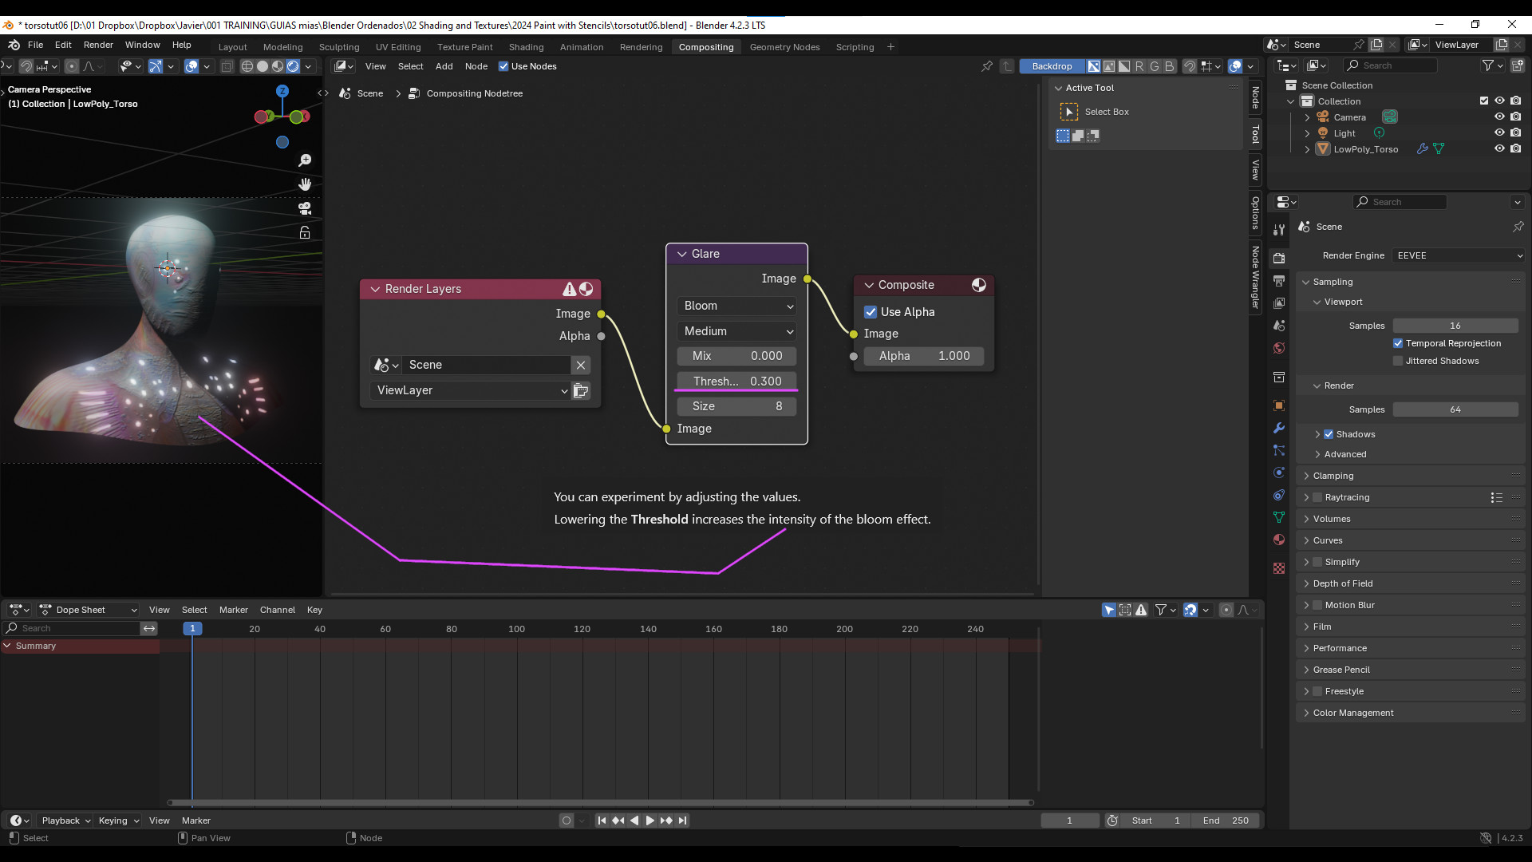Open the Keying menu in timeline footer
This screenshot has width=1532, height=862.
coord(118,820)
